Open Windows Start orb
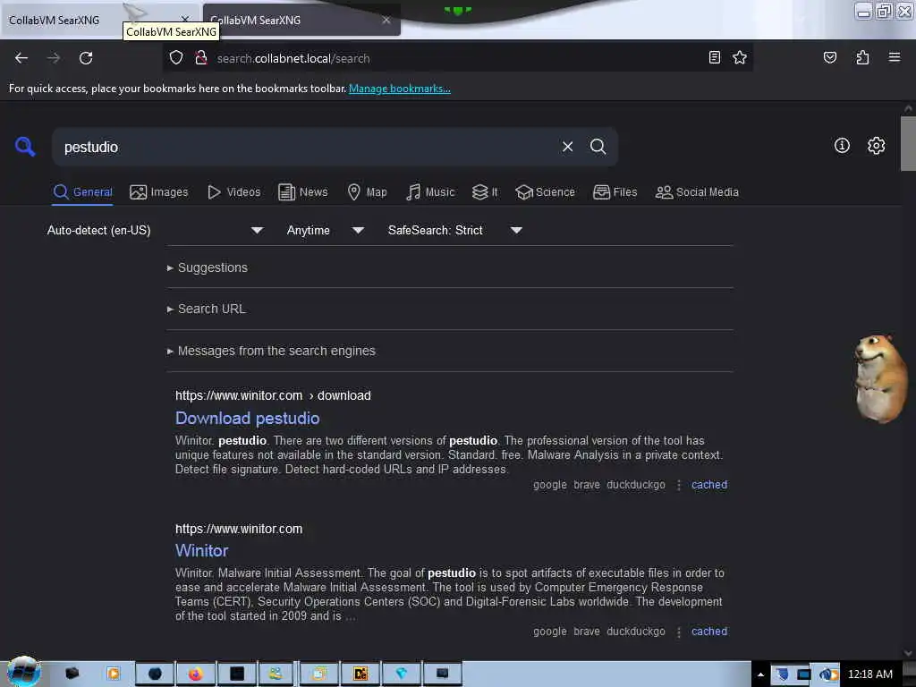916x687 pixels. (23, 672)
